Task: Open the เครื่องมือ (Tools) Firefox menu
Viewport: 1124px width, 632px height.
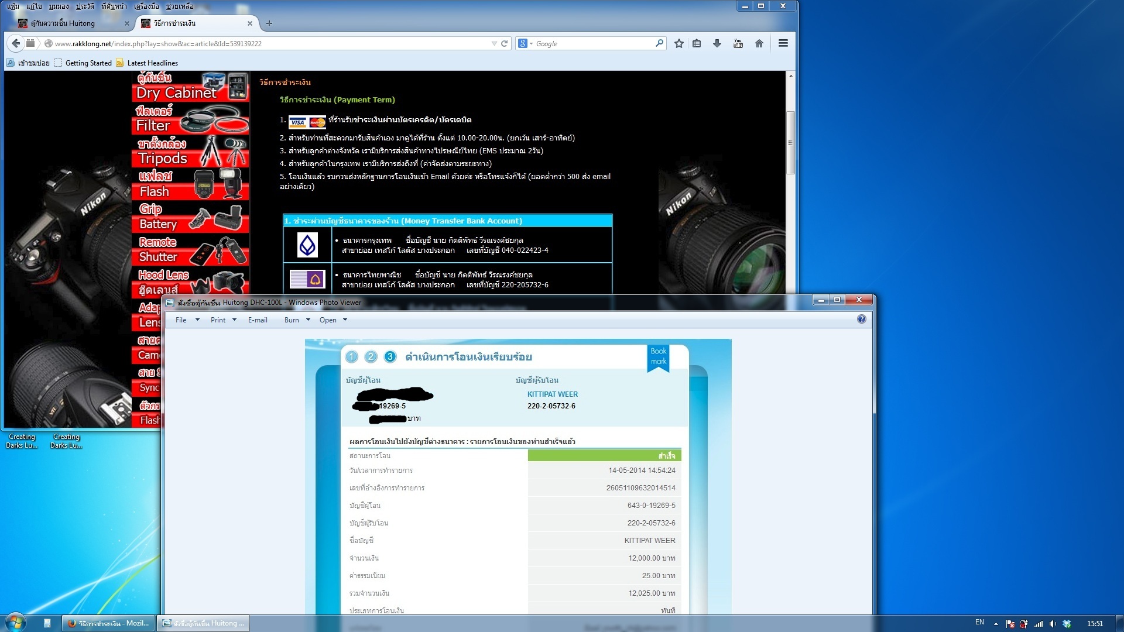Action: (x=146, y=6)
